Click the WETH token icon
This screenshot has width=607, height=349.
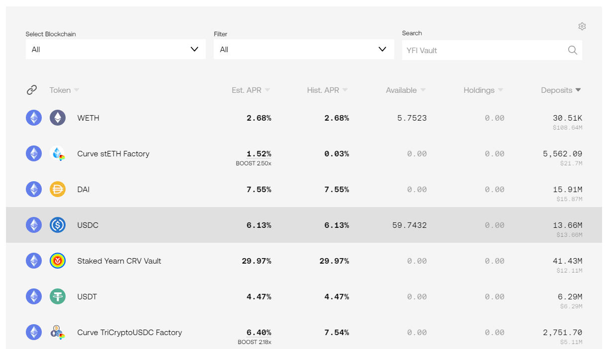(x=58, y=118)
